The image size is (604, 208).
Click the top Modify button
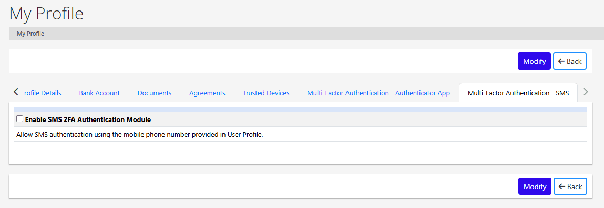[x=534, y=61]
